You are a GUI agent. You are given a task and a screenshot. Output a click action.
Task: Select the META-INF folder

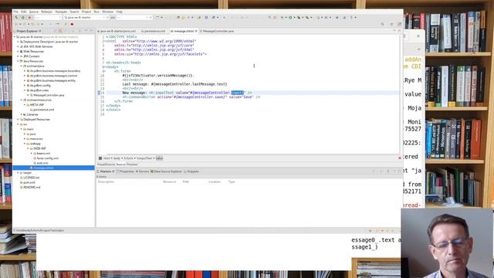(x=36, y=105)
